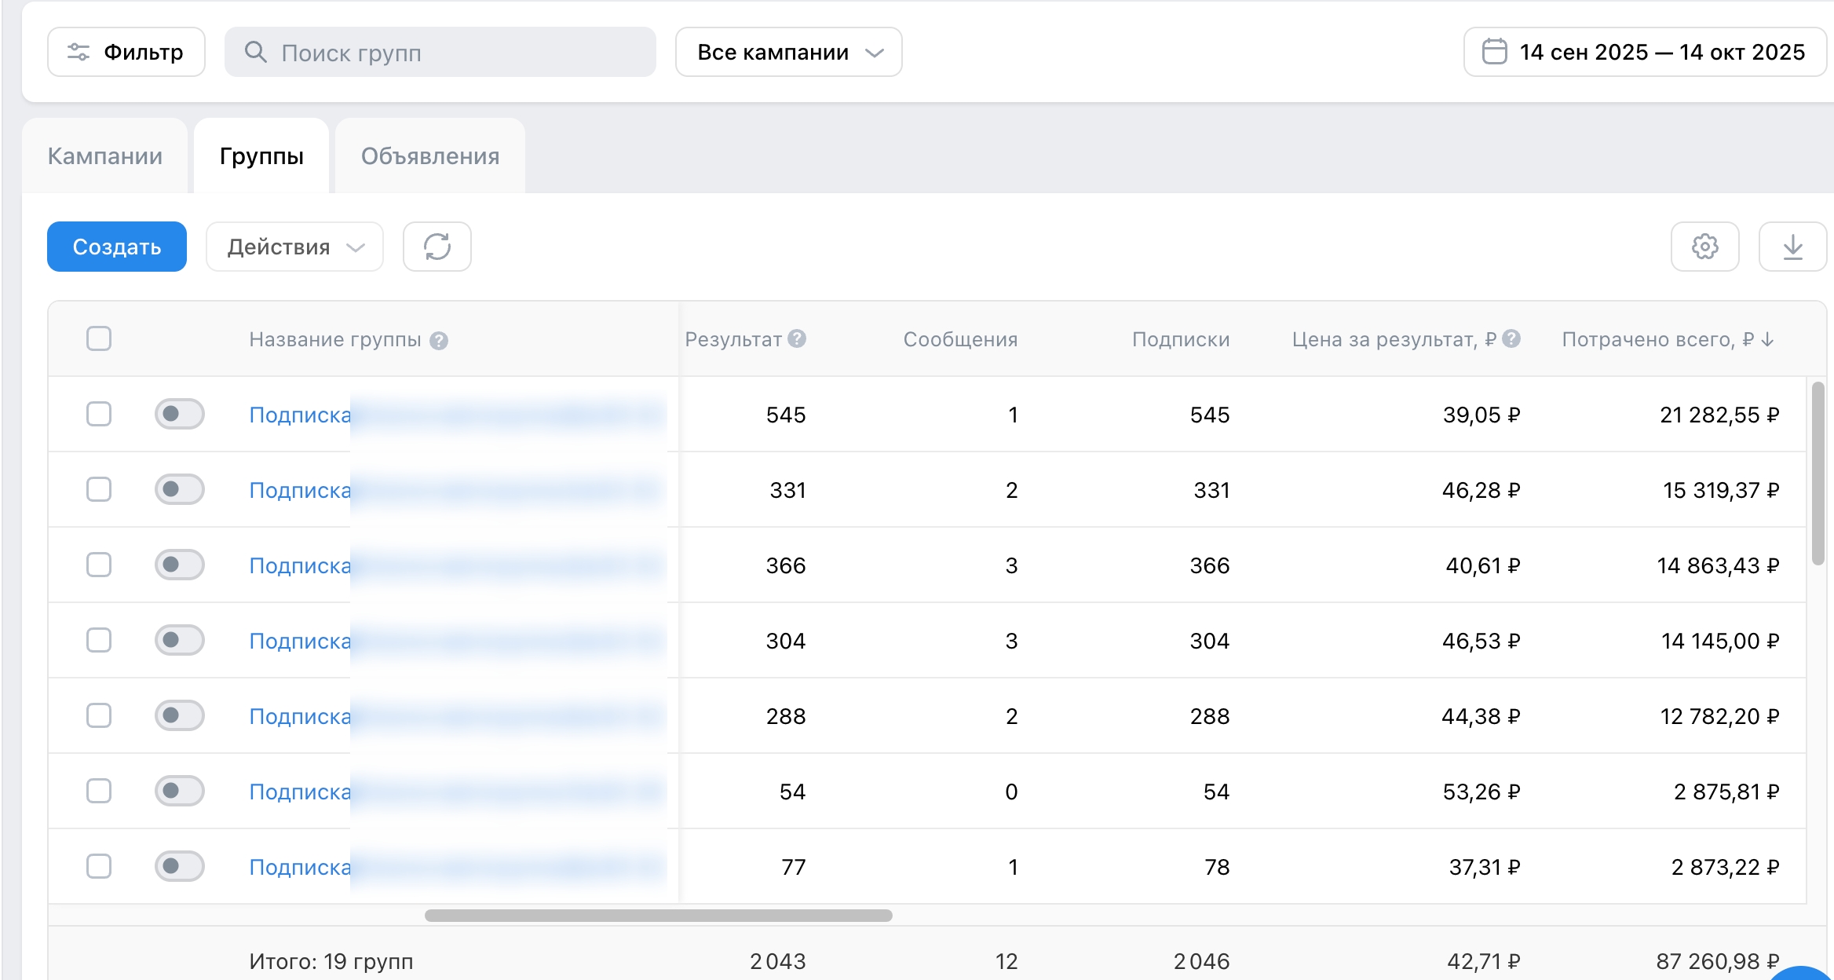The width and height of the screenshot is (1834, 980).
Task: Click help icon beside Название группы
Action: click(439, 340)
